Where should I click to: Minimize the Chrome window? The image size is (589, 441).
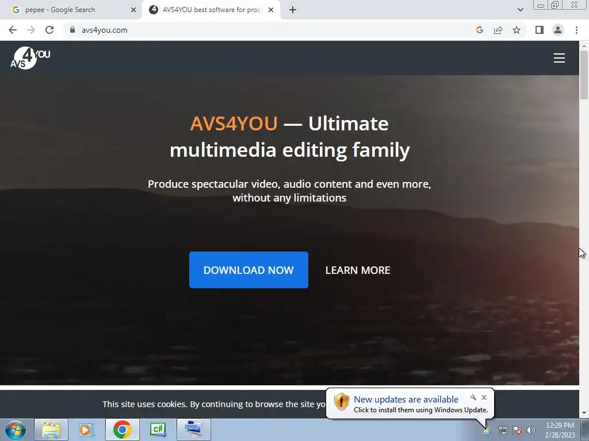[x=541, y=5]
